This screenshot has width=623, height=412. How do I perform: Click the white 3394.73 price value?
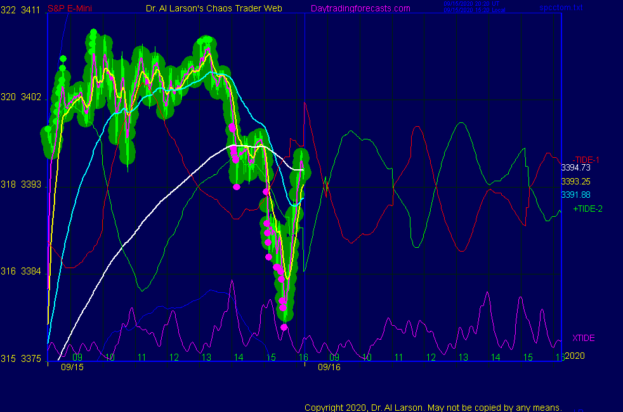point(575,168)
